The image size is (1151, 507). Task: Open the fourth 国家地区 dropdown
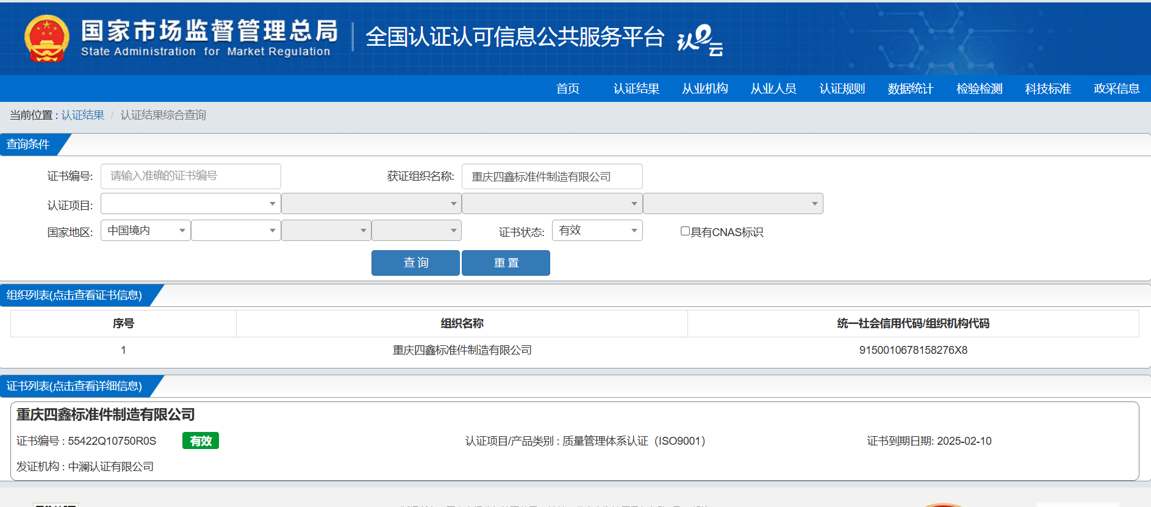point(417,230)
